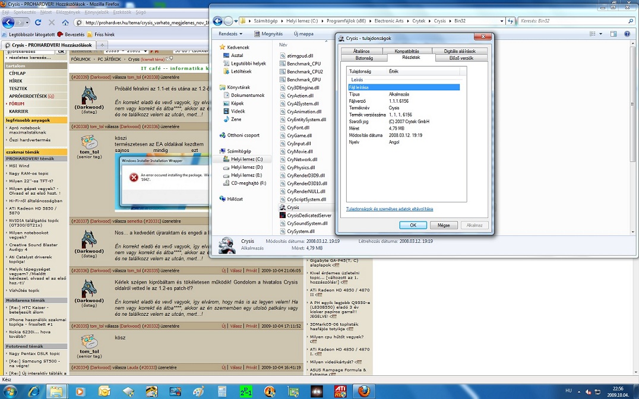Show hidden system tray icons

pos(578,391)
